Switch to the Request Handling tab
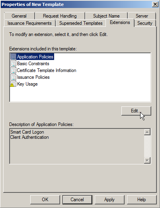The height and width of the screenshot is (208, 160). (60, 16)
